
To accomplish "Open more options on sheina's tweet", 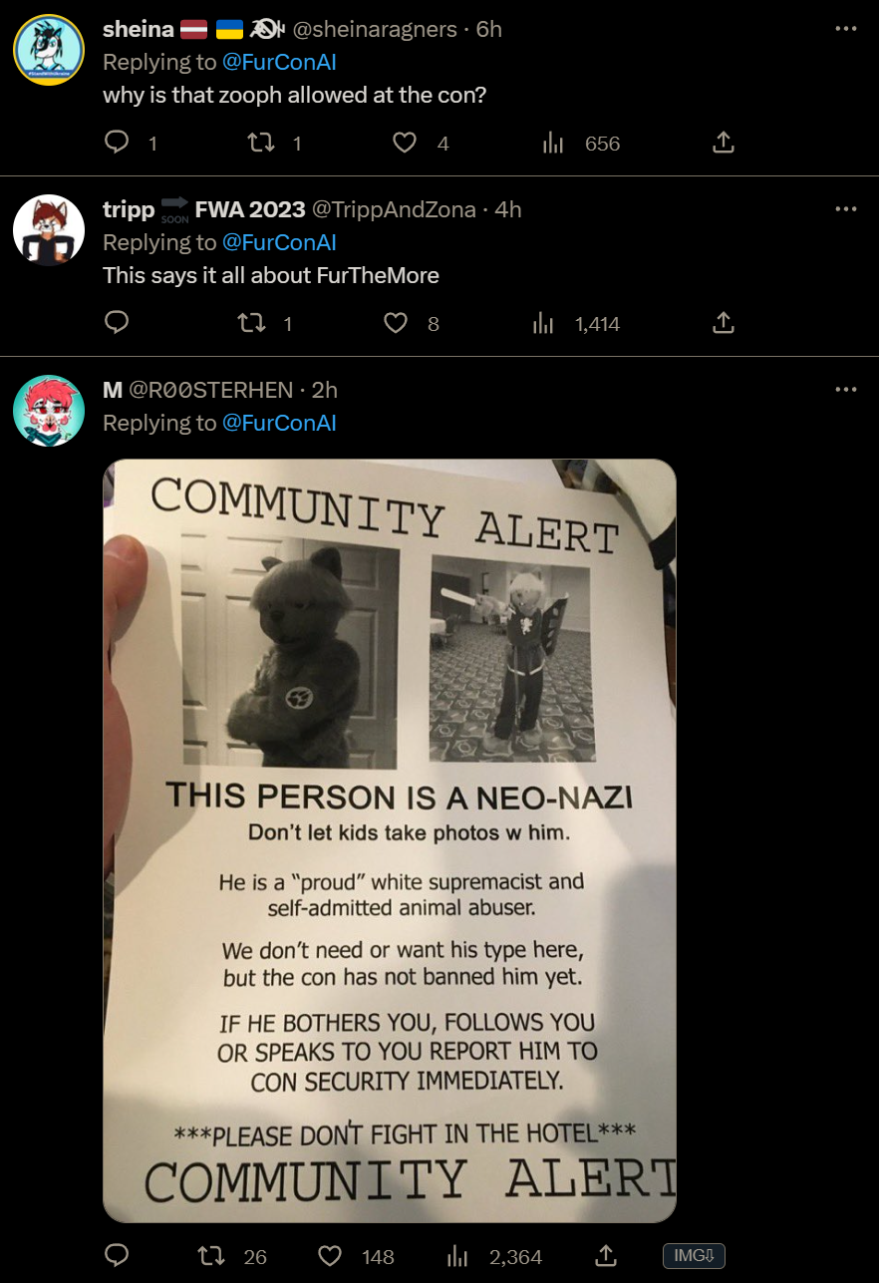I will click(x=846, y=29).
